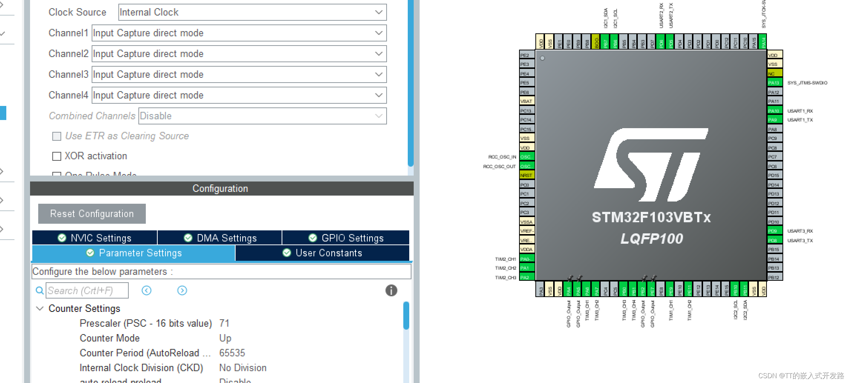
Task: Click pin PE2 on the chip
Action: pyautogui.click(x=527, y=55)
